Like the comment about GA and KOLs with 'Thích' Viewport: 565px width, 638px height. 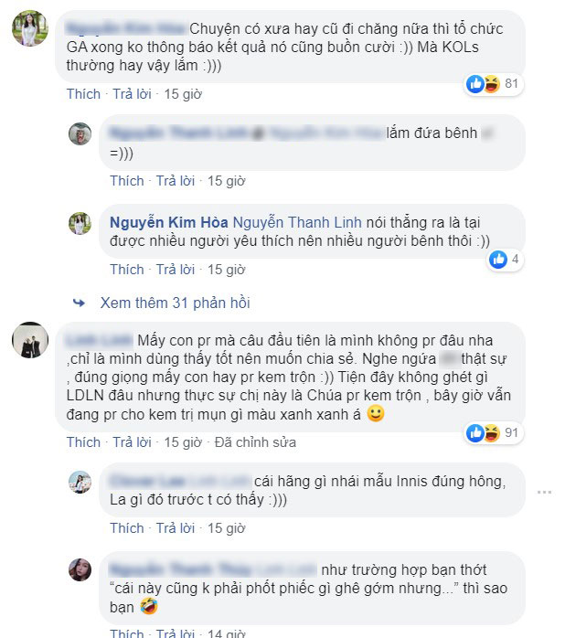pyautogui.click(x=83, y=94)
